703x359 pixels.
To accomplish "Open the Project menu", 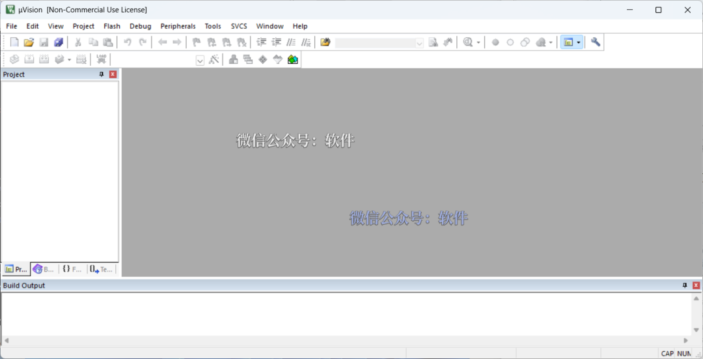I will pyautogui.click(x=83, y=26).
